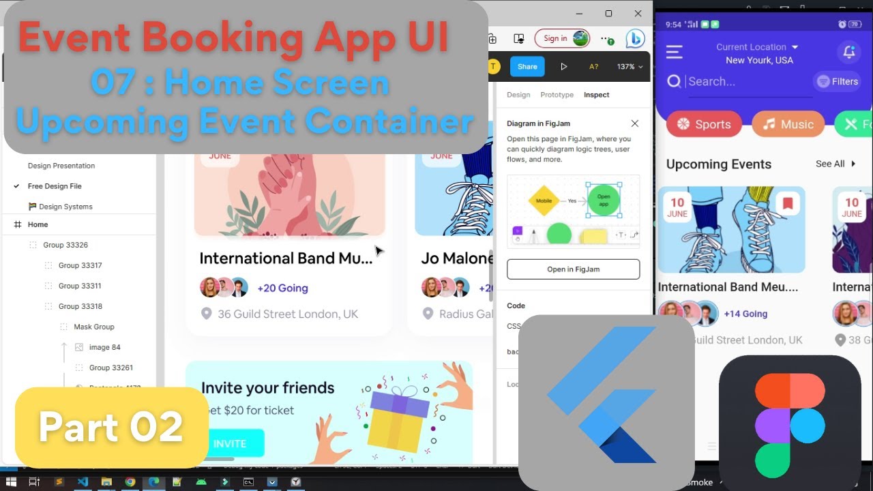Click the search magnifier icon in phone app
Screen dimensions: 873x491
[674, 81]
